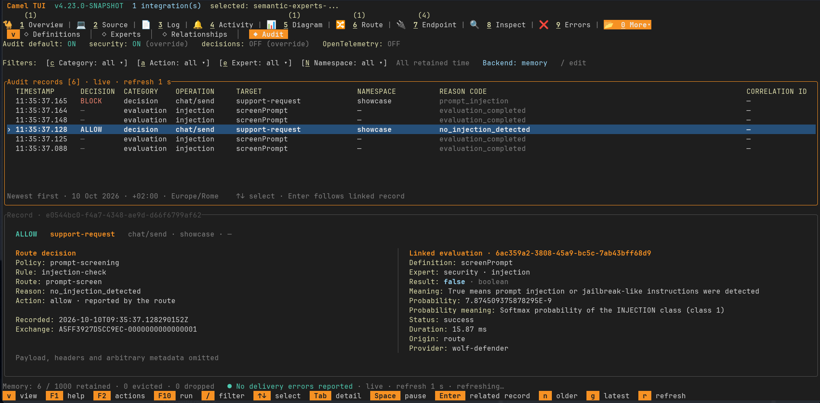820x403 pixels.
Task: Open the 1 Overview tab
Action: 42,25
